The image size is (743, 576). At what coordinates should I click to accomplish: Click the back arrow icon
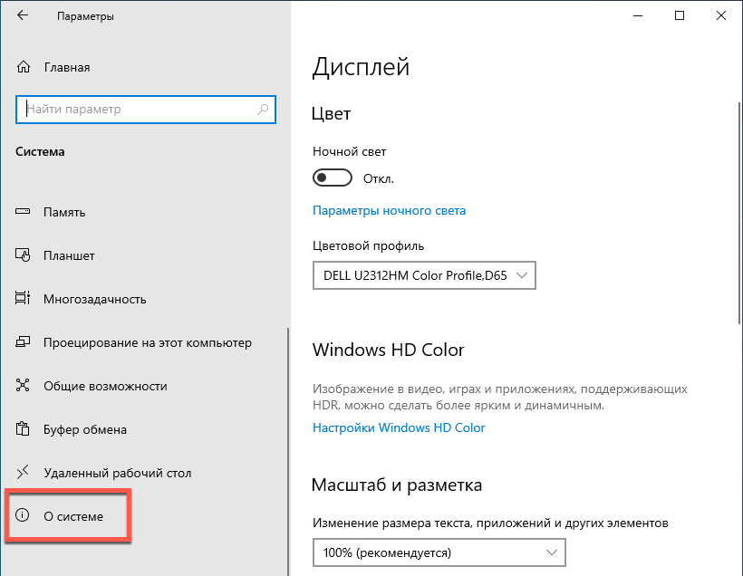click(x=23, y=15)
